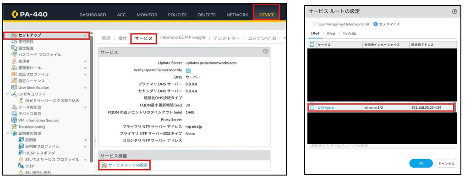The width and height of the screenshot is (465, 176).
Task: Sort by 送信元アドレス column header
Action: click(x=432, y=45)
